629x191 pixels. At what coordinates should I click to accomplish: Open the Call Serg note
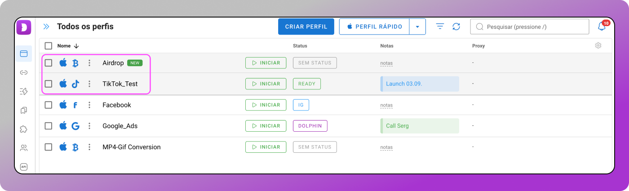pyautogui.click(x=420, y=126)
